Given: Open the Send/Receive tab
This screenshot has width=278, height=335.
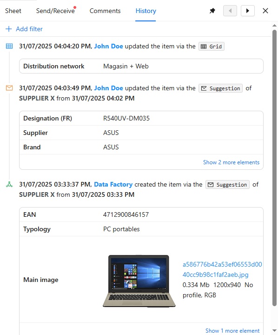Looking at the screenshot, I should pyautogui.click(x=55, y=11).
